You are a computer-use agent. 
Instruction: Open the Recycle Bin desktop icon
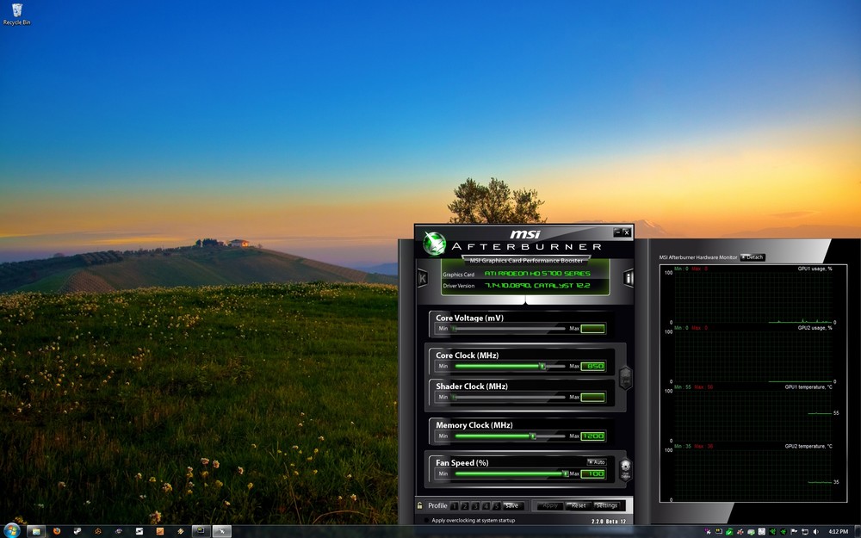click(x=16, y=15)
